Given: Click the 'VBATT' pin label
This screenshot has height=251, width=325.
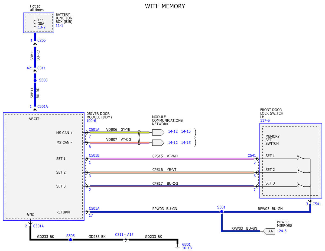Looking at the screenshot, I should (x=35, y=119).
